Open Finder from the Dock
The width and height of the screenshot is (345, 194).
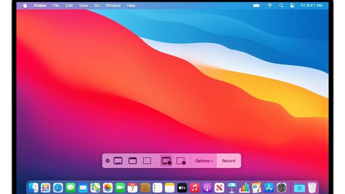pos(34,188)
